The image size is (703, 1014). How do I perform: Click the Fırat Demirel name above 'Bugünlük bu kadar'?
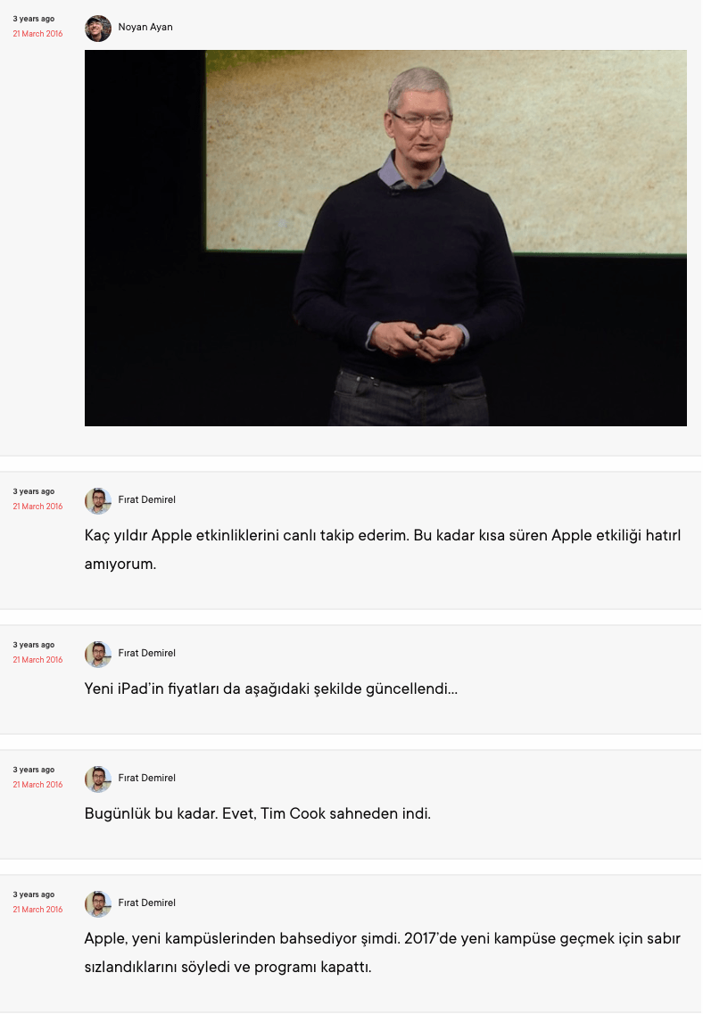(x=147, y=778)
